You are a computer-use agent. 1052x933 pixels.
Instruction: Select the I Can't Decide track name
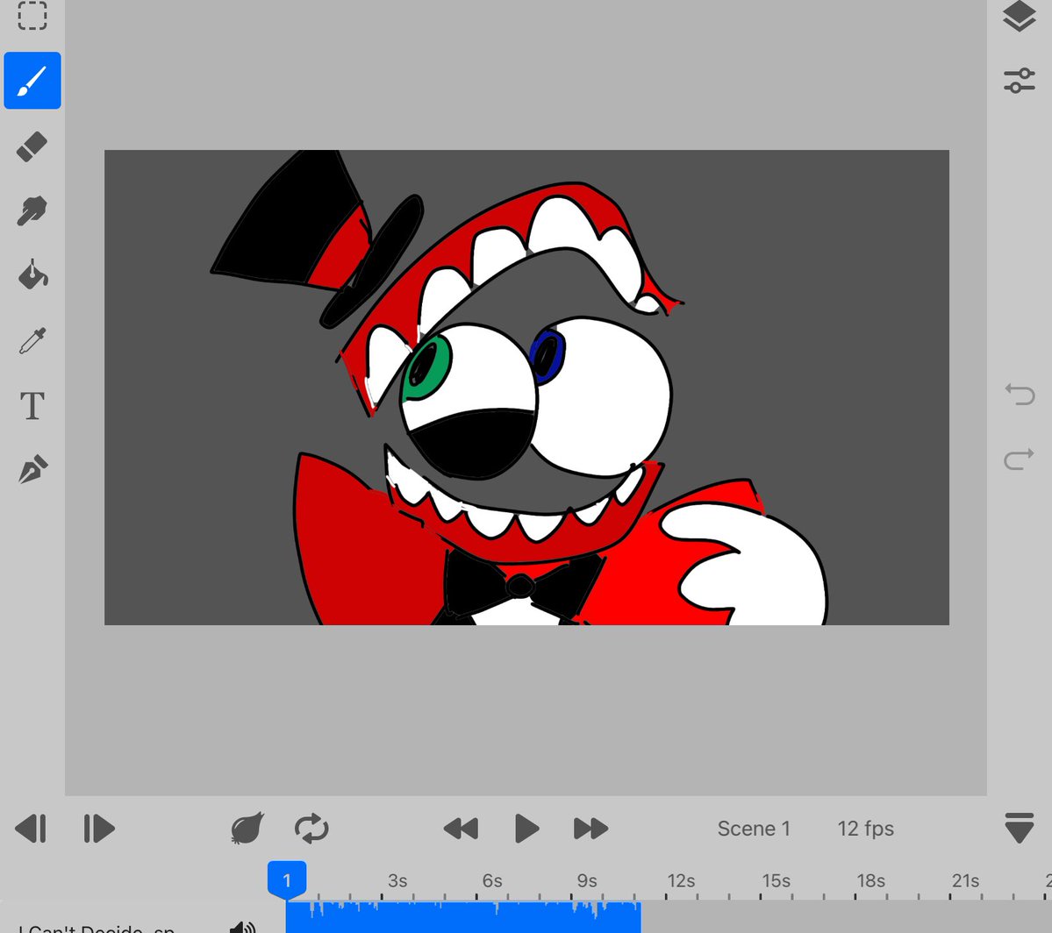[x=97, y=929]
